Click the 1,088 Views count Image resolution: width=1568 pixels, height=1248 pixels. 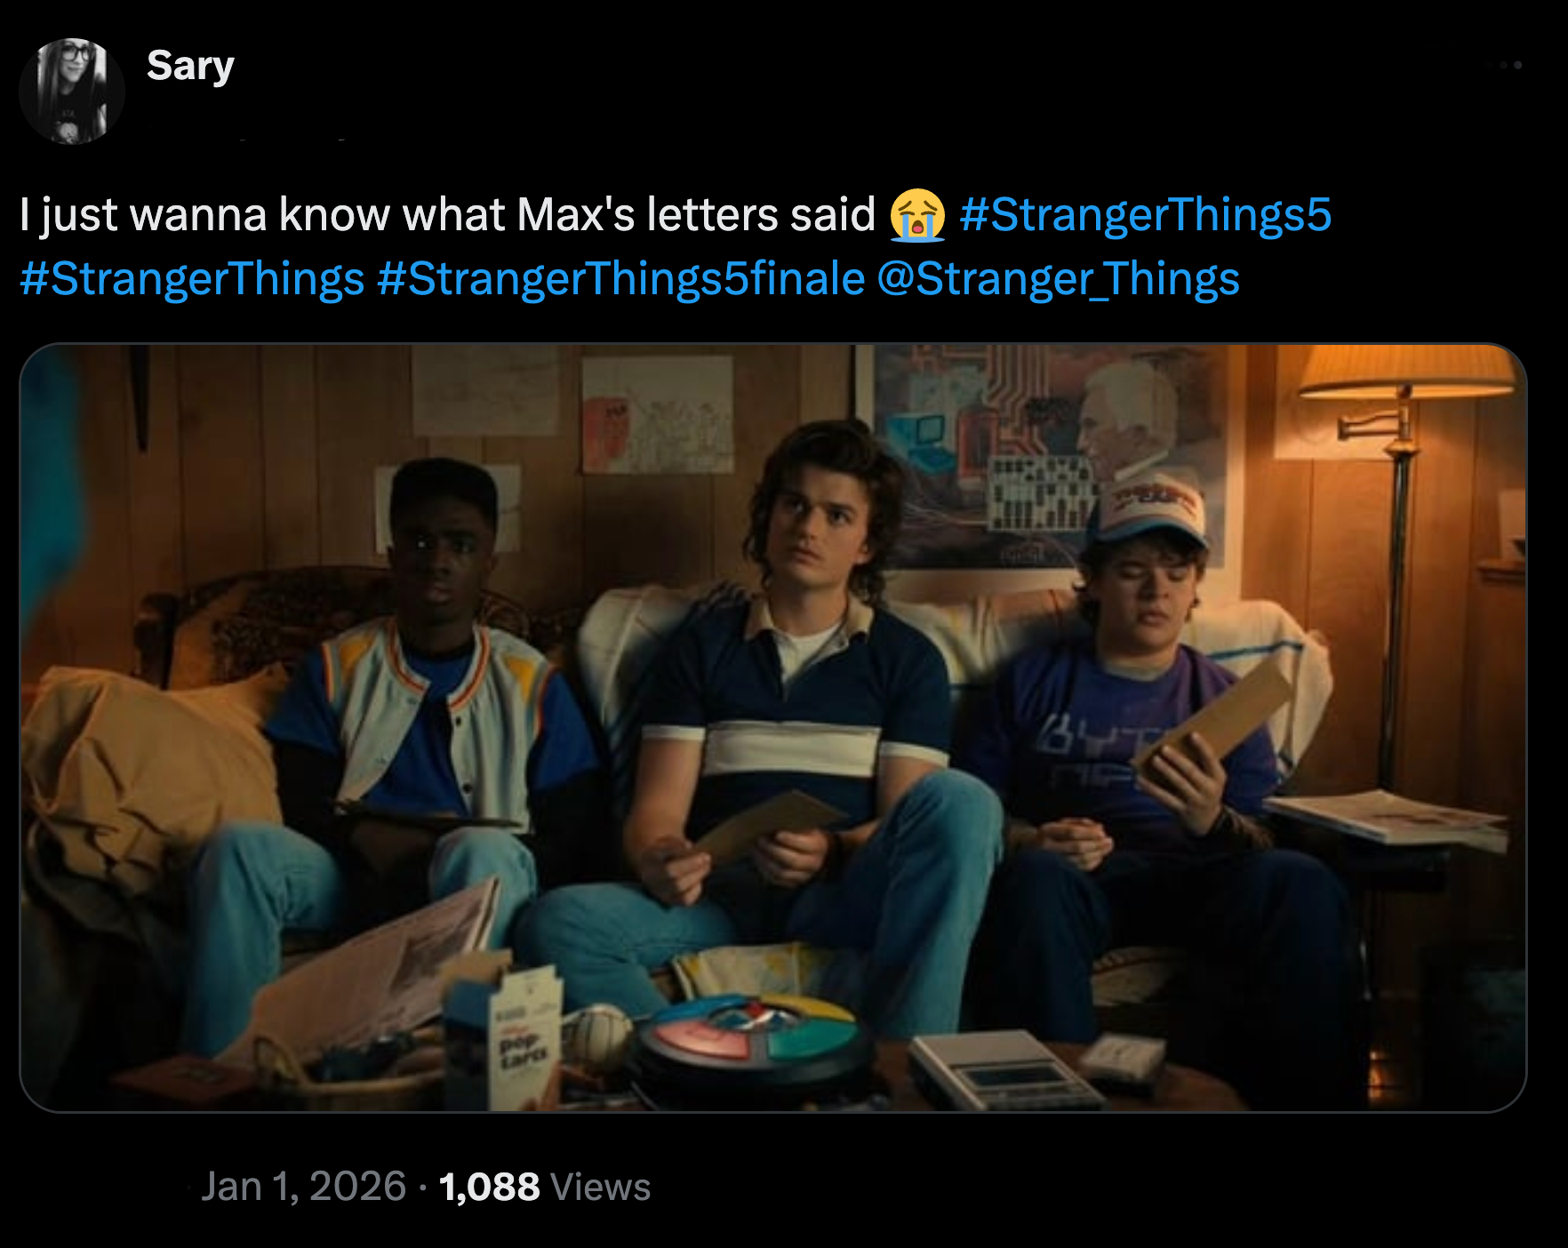[544, 1187]
